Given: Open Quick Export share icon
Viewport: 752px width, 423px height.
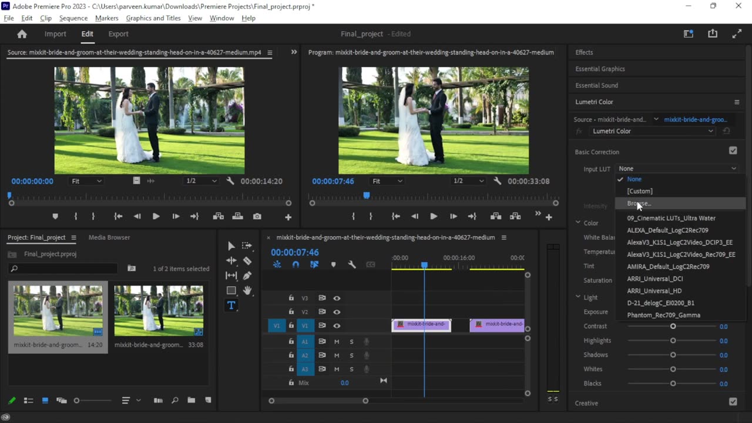Looking at the screenshot, I should [x=713, y=34].
